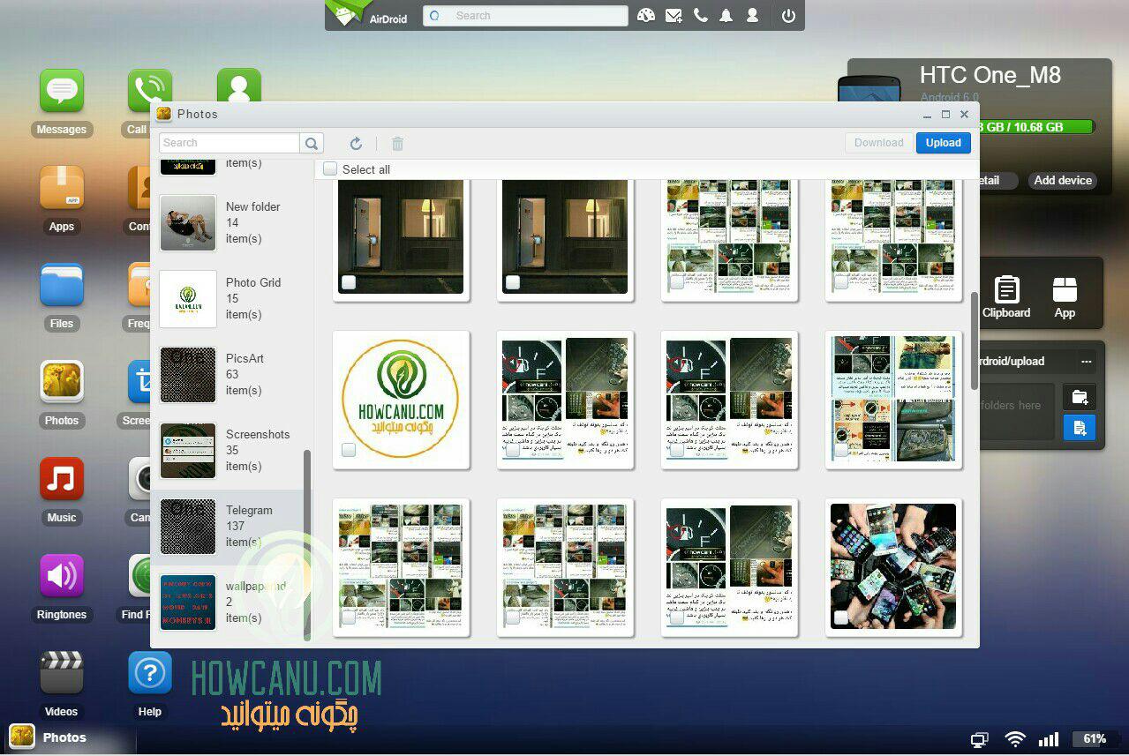Click the Wi-Fi status icon
Image resolution: width=1129 pixels, height=756 pixels.
[x=1015, y=739]
